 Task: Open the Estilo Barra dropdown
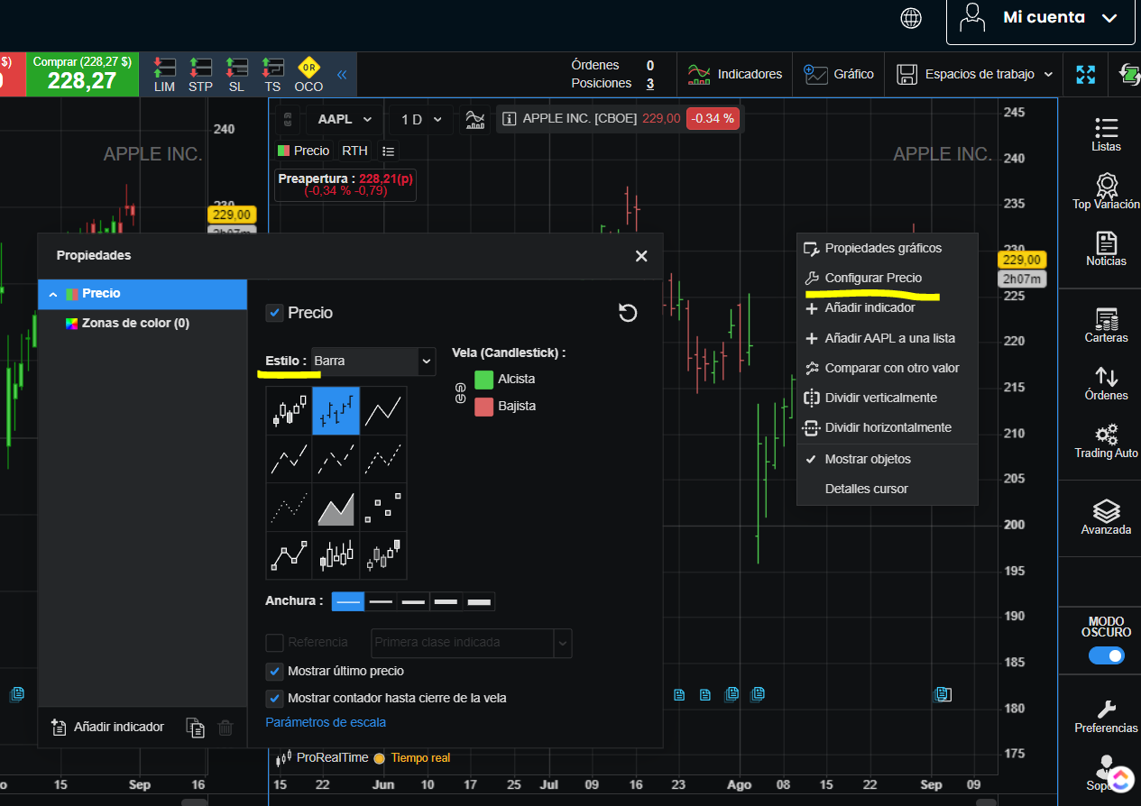(x=373, y=361)
